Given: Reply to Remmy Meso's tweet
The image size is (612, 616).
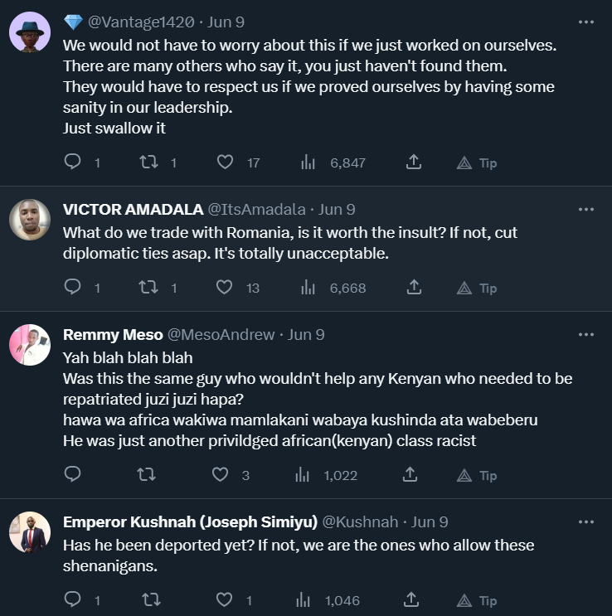Looking at the screenshot, I should (x=73, y=475).
